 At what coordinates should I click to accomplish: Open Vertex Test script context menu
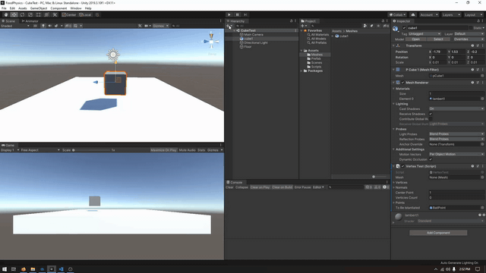[483, 166]
